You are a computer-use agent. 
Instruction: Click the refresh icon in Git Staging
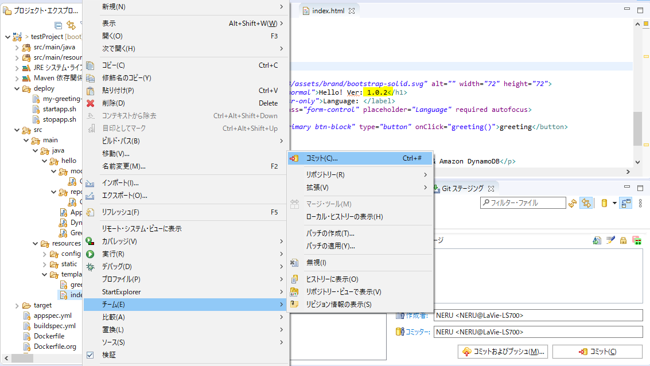[x=572, y=203]
